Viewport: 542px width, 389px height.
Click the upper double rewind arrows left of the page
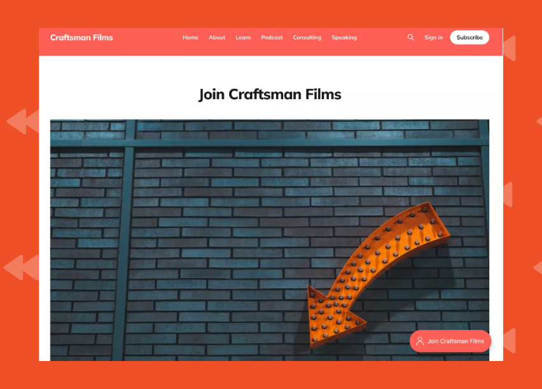[x=23, y=121]
